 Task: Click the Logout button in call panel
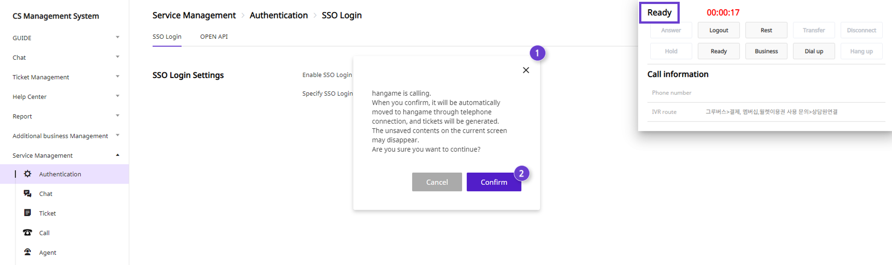719,30
